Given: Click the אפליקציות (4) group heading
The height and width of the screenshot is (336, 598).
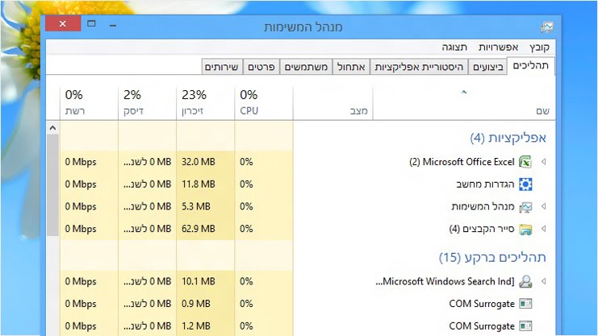Looking at the screenshot, I should coord(508,138).
